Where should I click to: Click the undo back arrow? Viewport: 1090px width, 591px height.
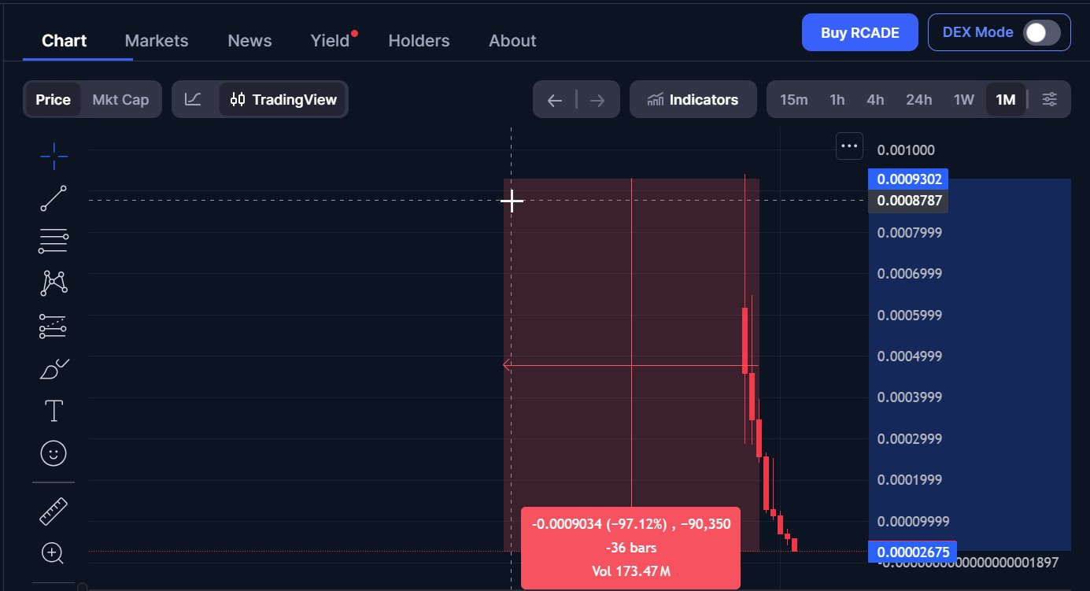(555, 100)
